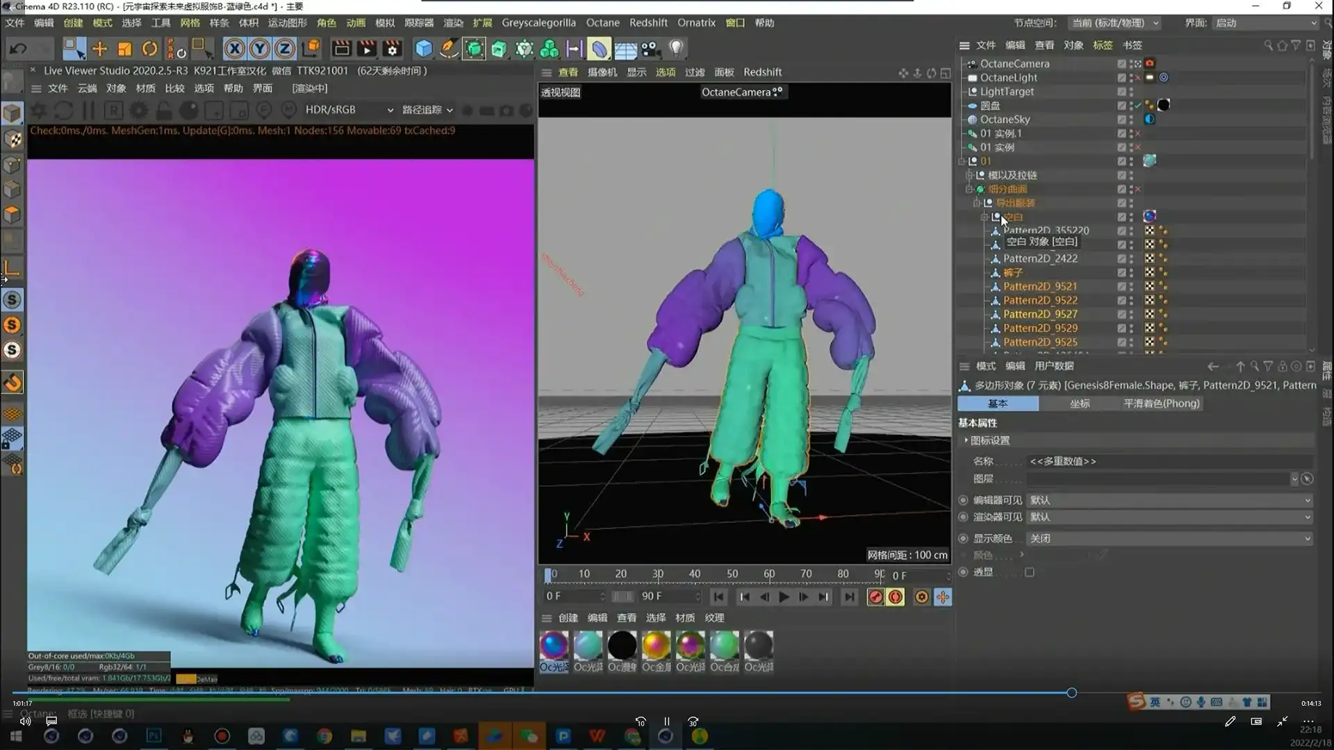The height and width of the screenshot is (750, 1334).
Task: Click the Light object icon
Action: pos(676,49)
